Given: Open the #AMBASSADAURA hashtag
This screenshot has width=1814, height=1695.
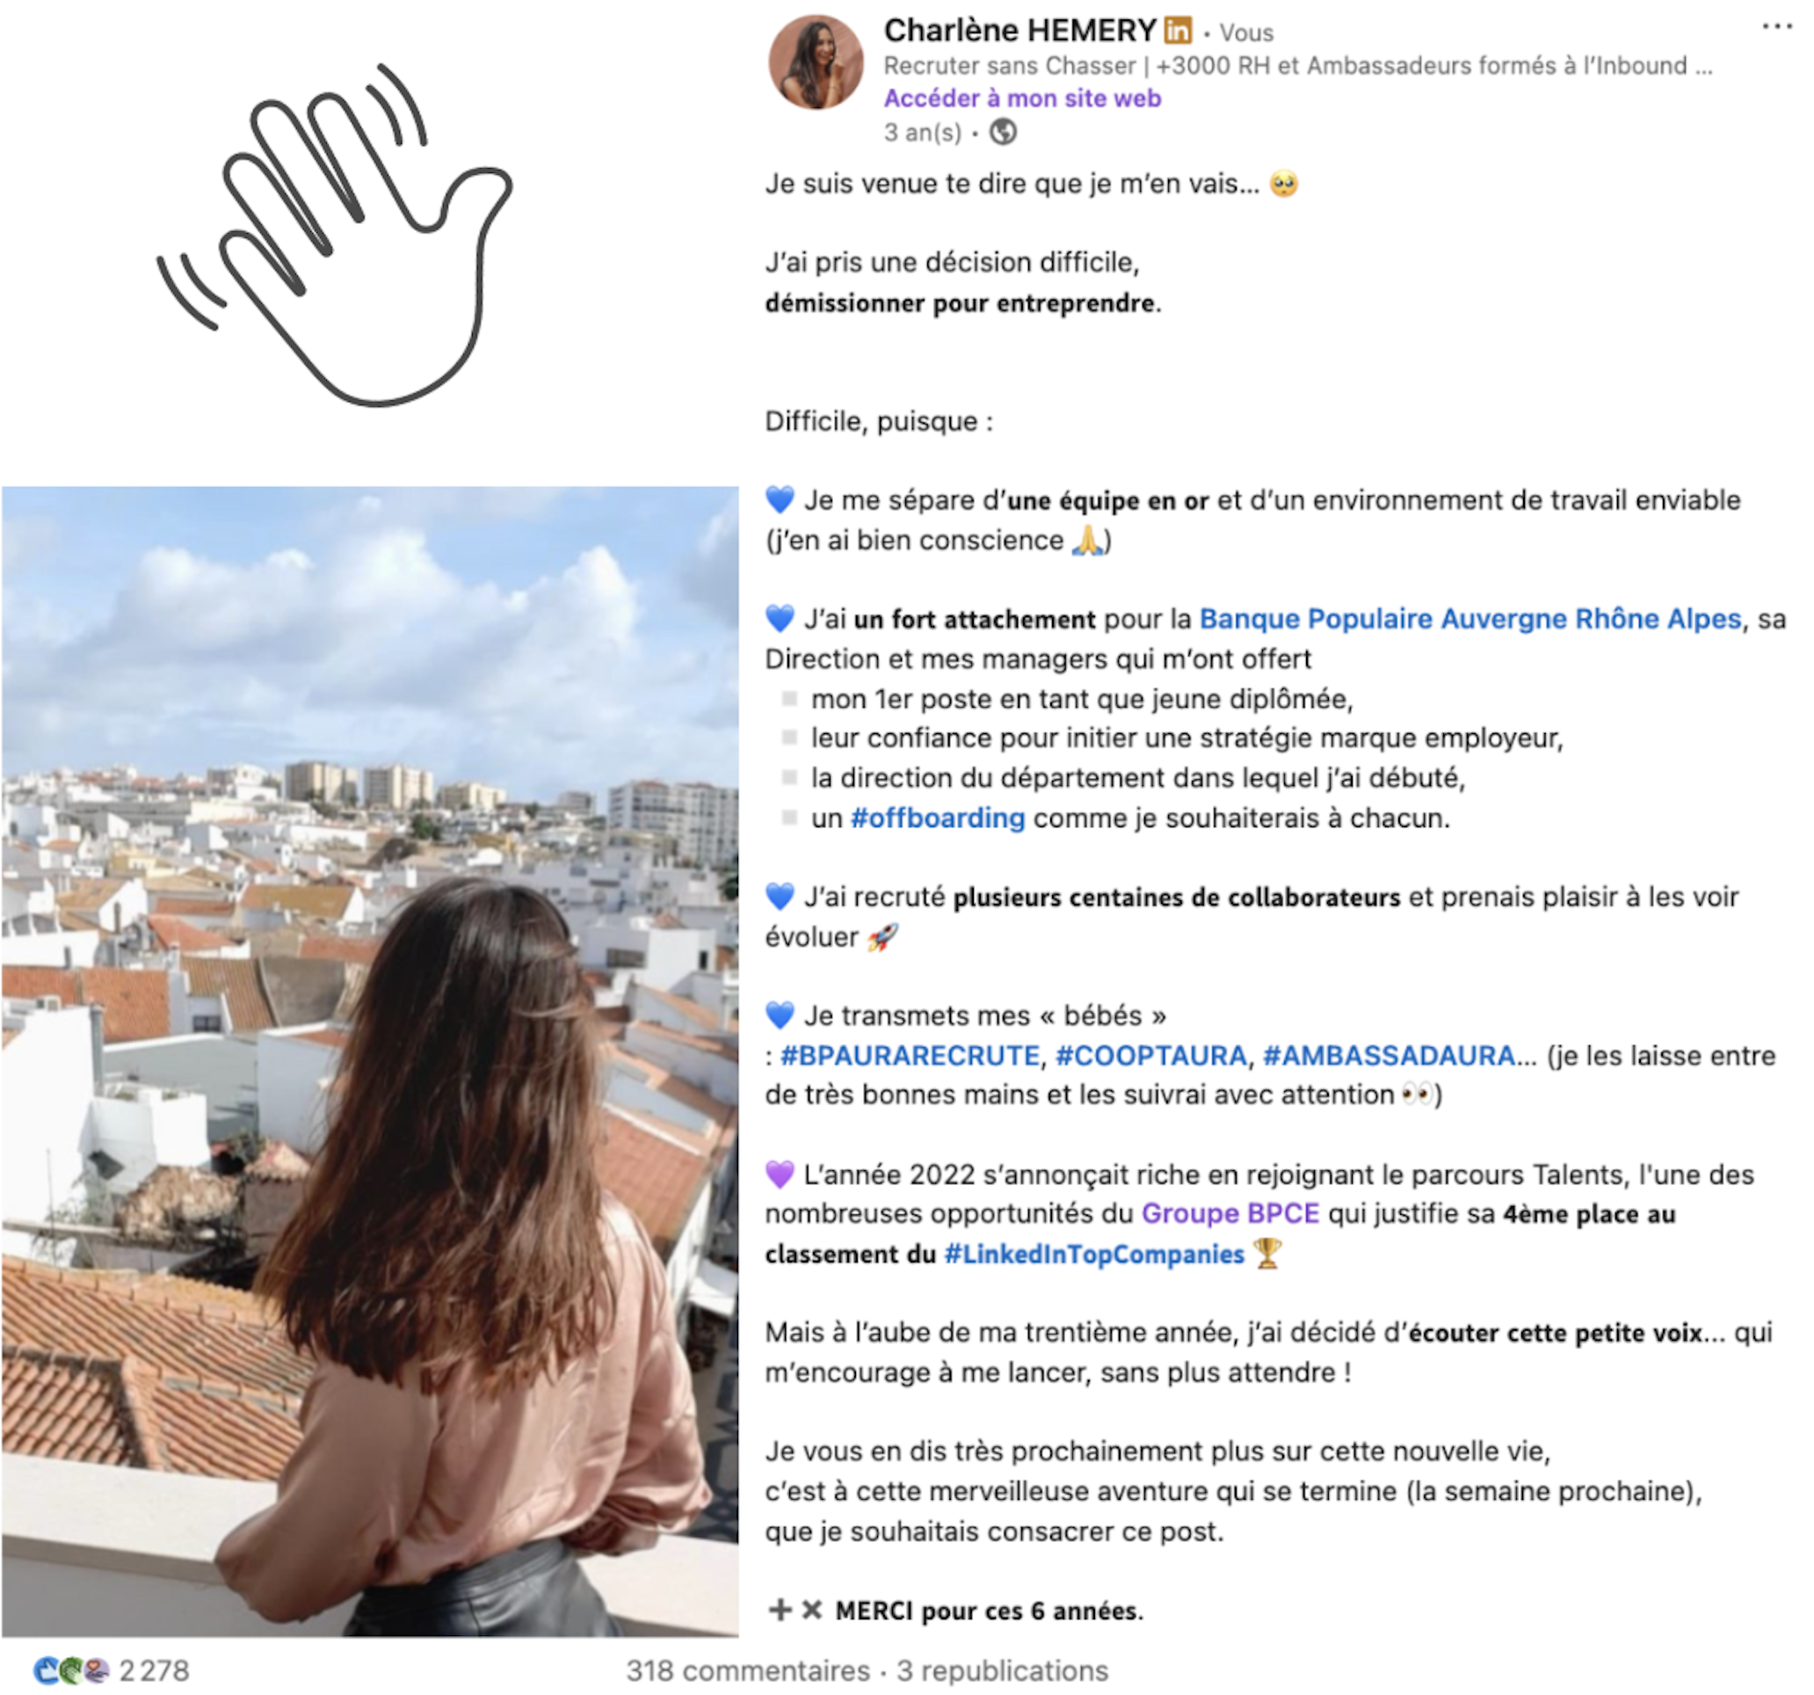Looking at the screenshot, I should (1389, 1056).
